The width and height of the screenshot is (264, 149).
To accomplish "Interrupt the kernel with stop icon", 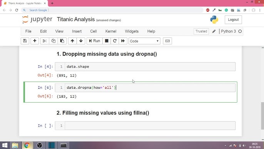I will pos(107,41).
